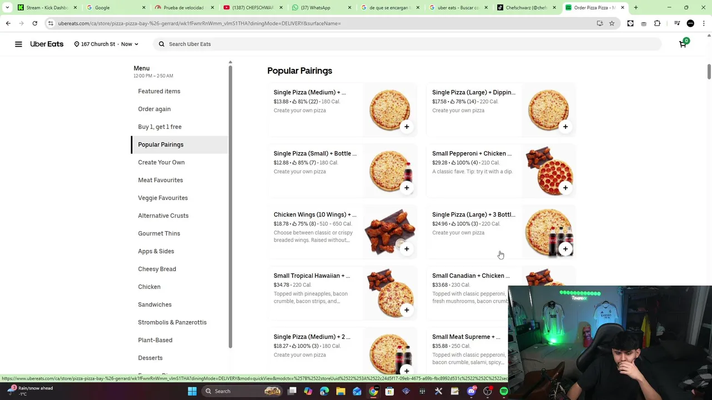
Task: Add Small Pepperoni + Chicken to cart
Action: pyautogui.click(x=565, y=188)
